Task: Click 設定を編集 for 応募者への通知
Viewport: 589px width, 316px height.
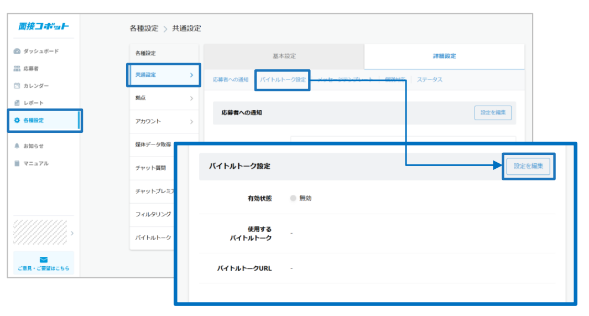Action: click(493, 113)
